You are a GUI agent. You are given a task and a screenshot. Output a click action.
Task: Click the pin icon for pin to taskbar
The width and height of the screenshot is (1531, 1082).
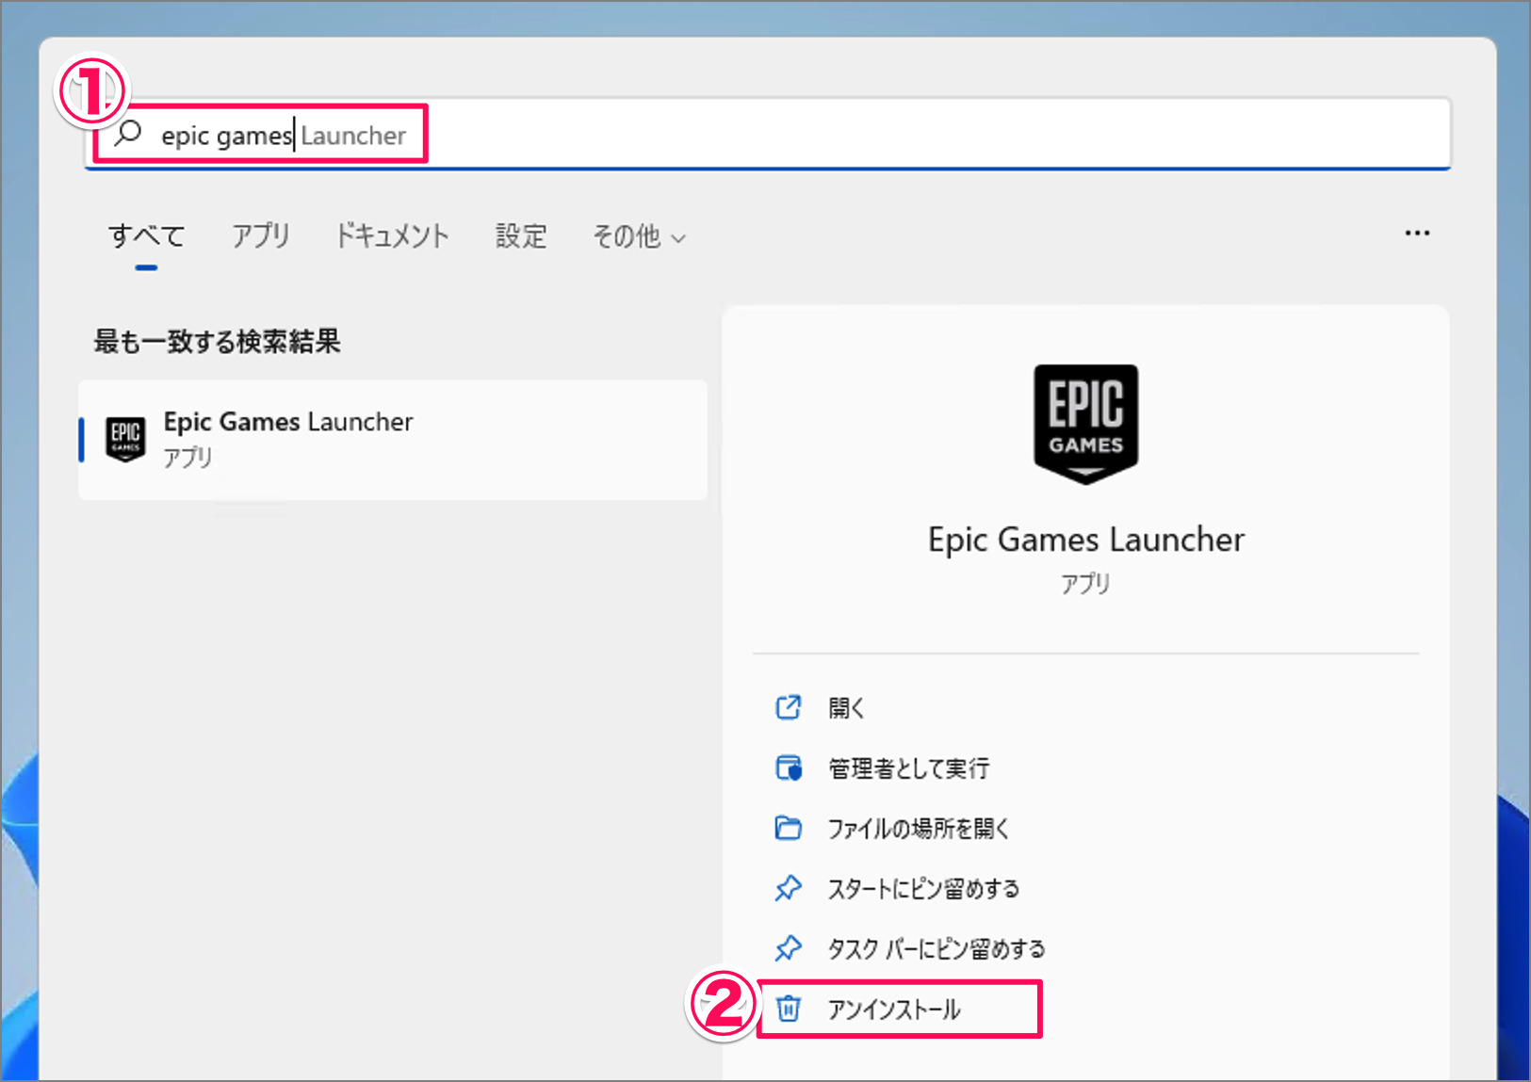[789, 948]
